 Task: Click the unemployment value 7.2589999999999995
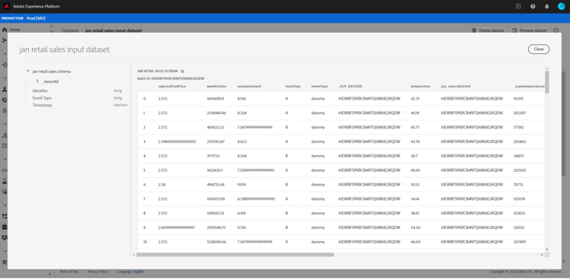tap(255, 170)
